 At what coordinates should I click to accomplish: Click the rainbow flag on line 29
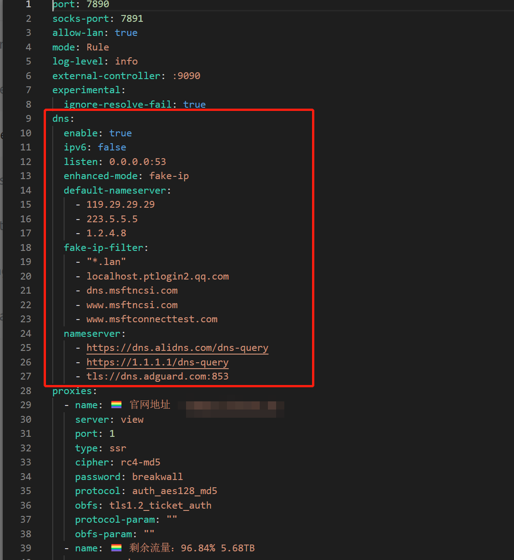pyautogui.click(x=116, y=405)
